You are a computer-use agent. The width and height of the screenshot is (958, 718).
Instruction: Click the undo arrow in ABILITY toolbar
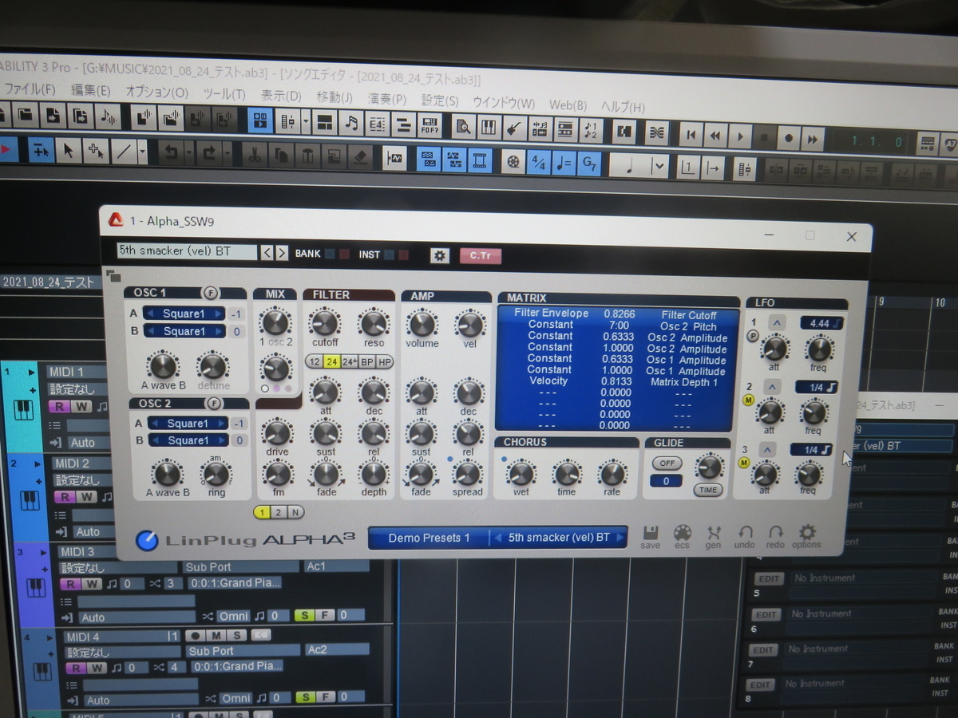170,152
